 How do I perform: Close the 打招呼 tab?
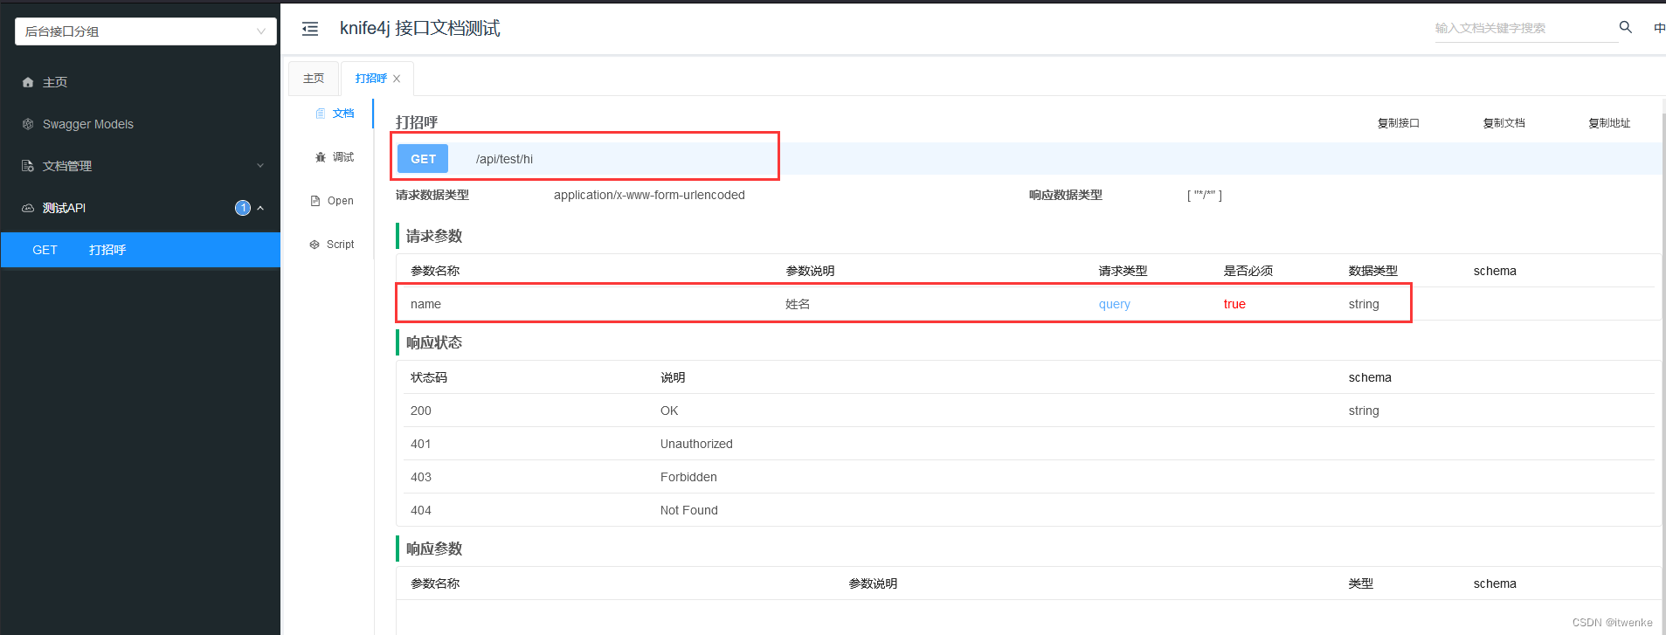397,79
